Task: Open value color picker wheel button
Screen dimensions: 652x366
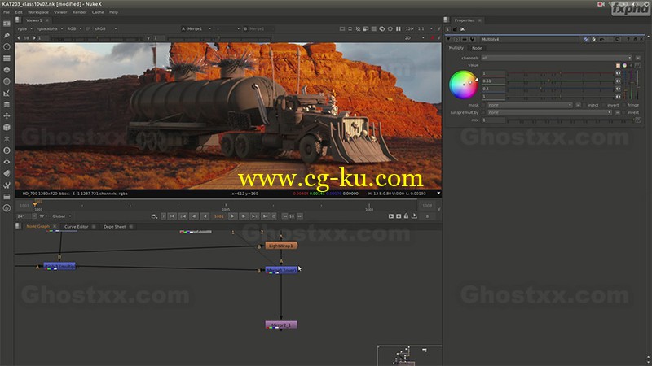Action: 624,66
